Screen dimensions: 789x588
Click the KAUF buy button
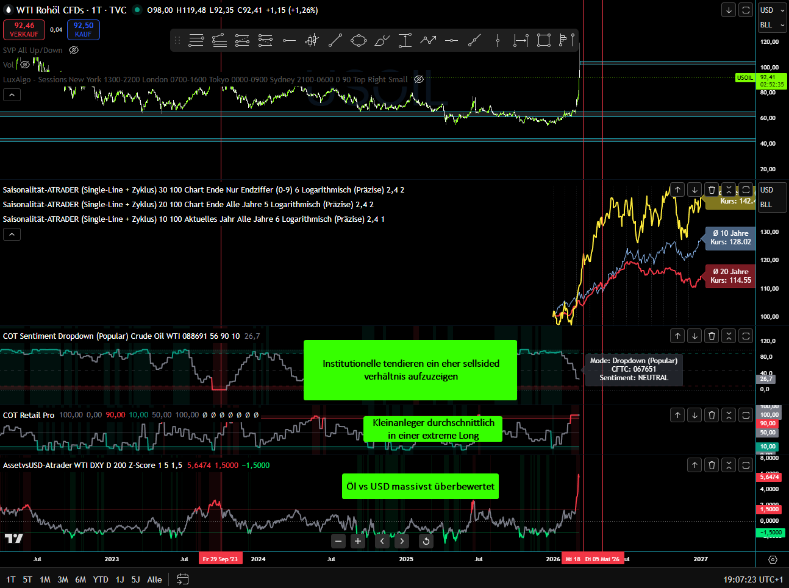pyautogui.click(x=83, y=29)
